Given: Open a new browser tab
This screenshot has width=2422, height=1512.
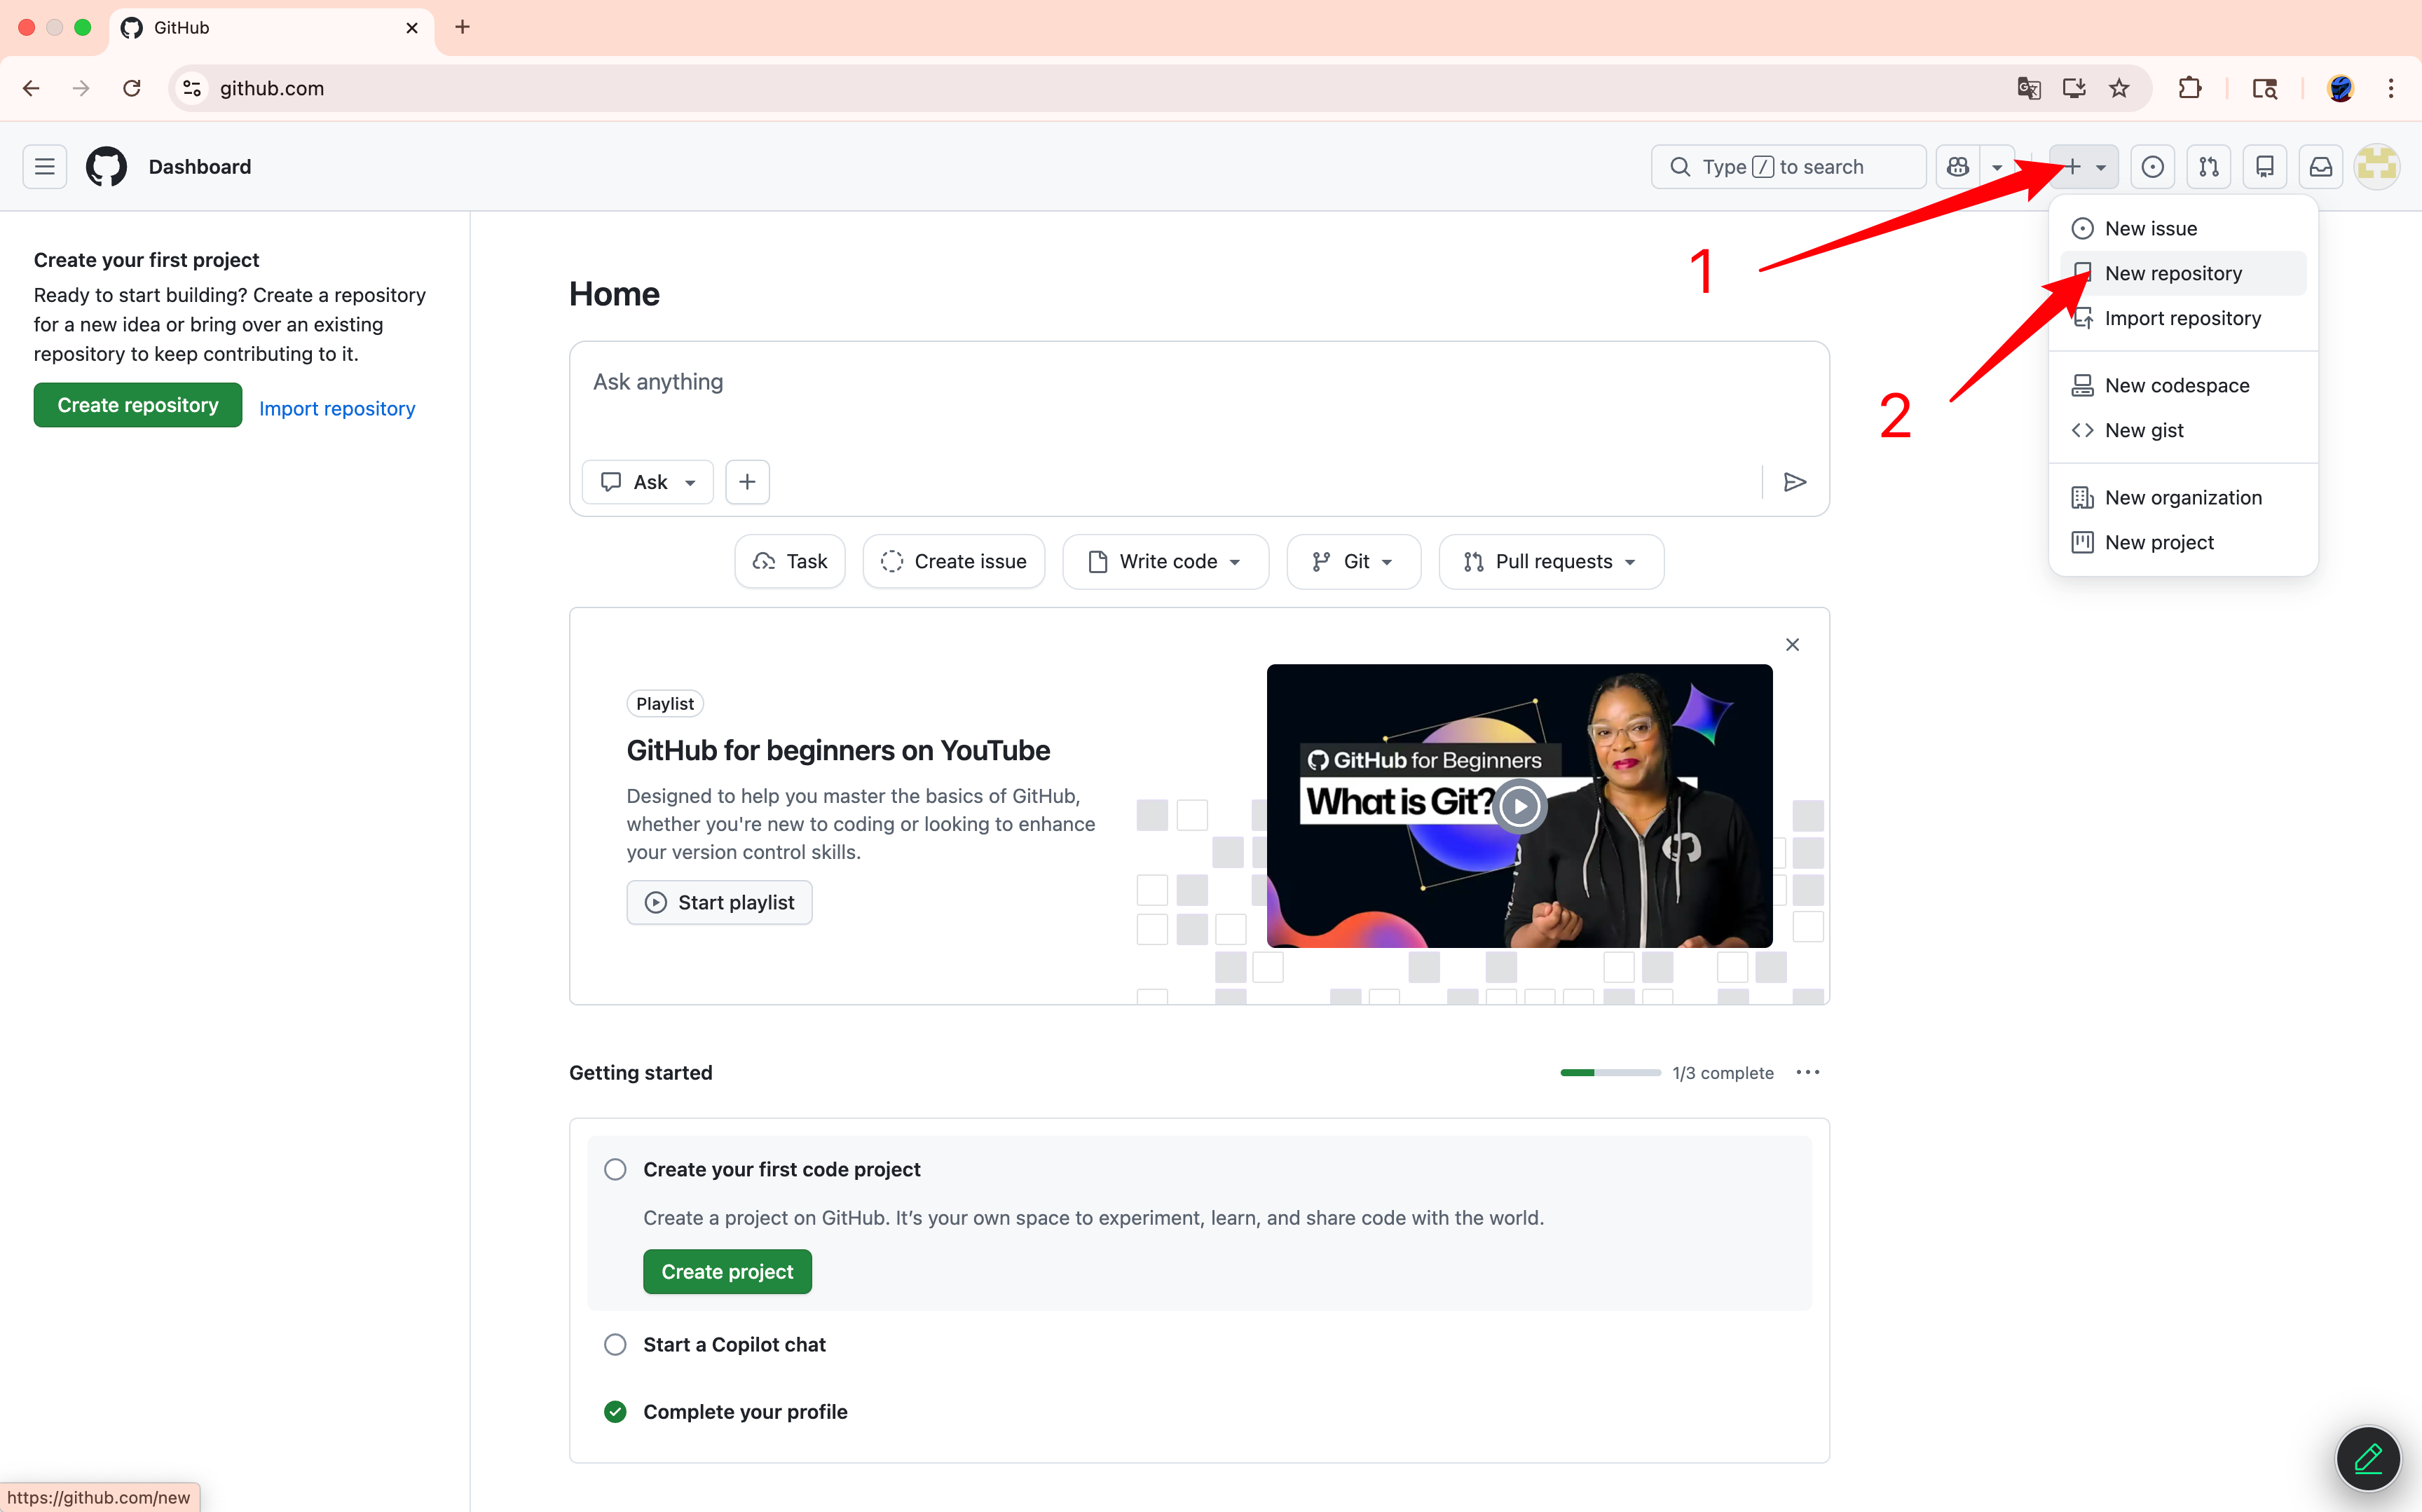Looking at the screenshot, I should pos(462,27).
